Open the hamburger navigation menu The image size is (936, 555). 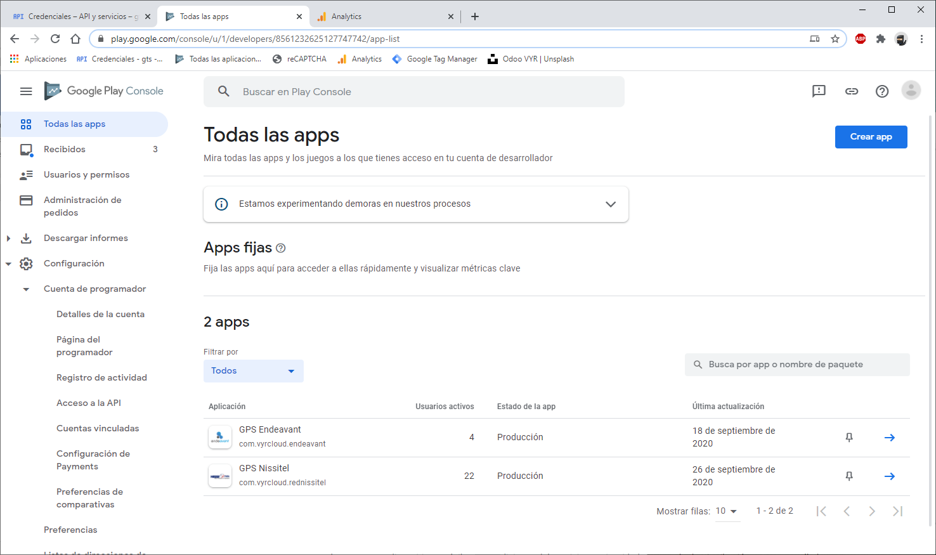coord(26,91)
